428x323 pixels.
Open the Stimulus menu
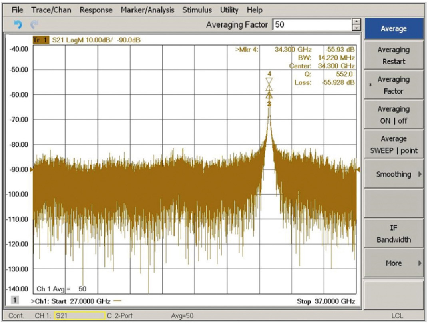197,10
